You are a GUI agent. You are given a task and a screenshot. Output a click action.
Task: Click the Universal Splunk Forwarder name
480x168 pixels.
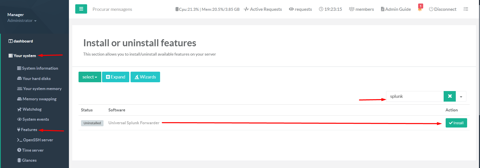[134, 123]
